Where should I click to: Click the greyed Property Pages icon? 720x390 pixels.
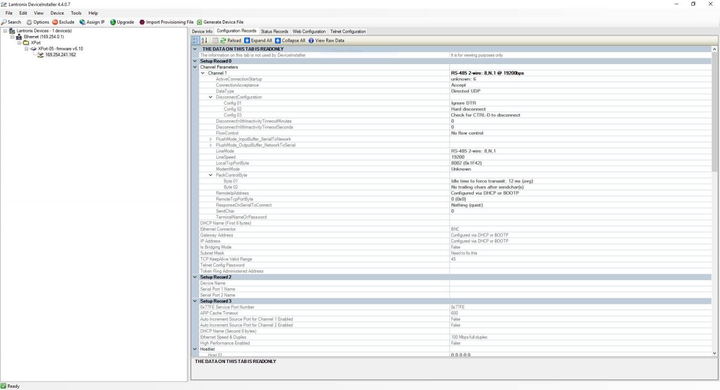click(x=215, y=41)
